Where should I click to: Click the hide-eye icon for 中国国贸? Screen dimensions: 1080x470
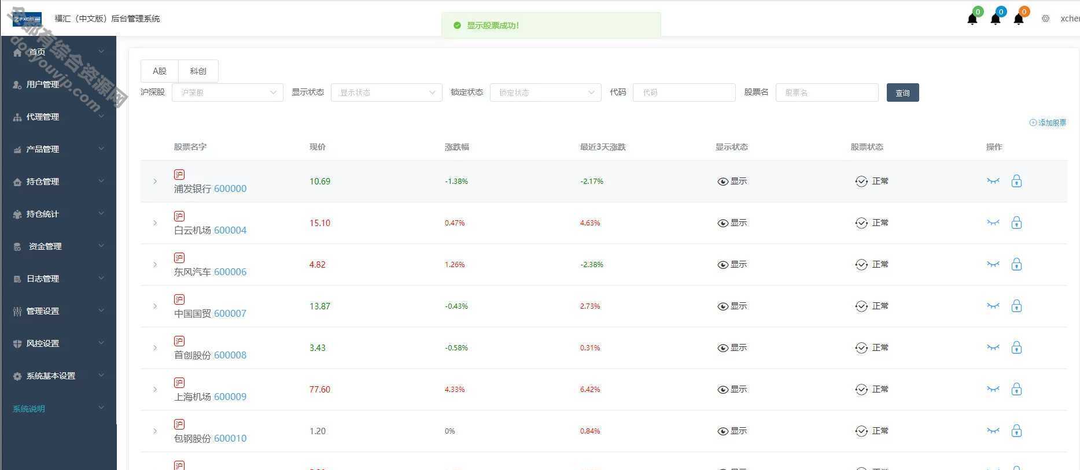point(993,306)
